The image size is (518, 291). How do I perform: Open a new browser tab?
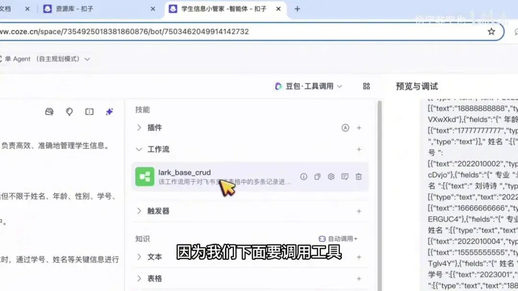[297, 9]
